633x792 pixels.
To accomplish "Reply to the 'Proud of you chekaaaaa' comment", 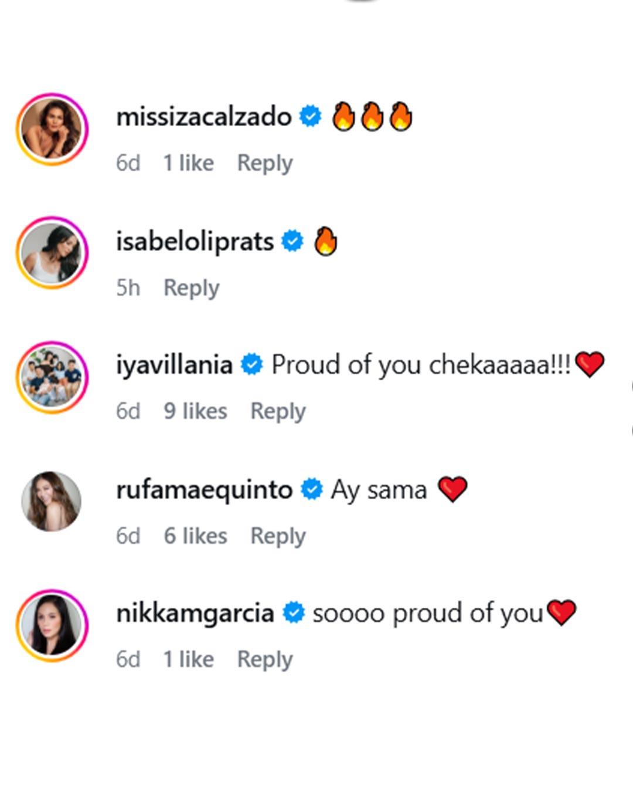I will (x=278, y=411).
